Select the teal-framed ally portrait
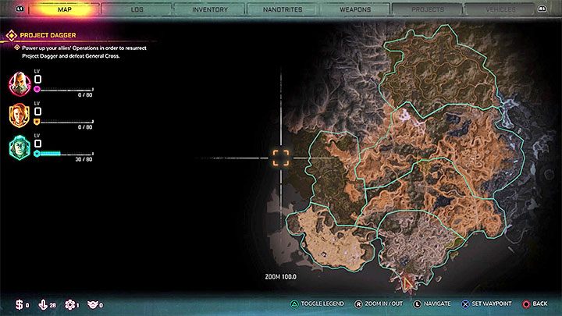Viewport: 562px width, 316px height. coord(20,147)
